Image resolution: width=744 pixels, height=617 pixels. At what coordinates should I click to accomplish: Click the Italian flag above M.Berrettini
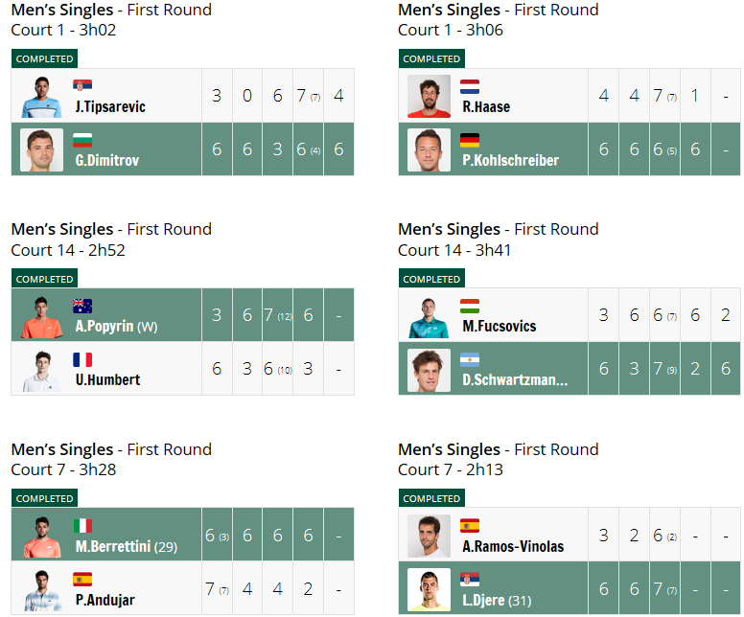[x=82, y=526]
